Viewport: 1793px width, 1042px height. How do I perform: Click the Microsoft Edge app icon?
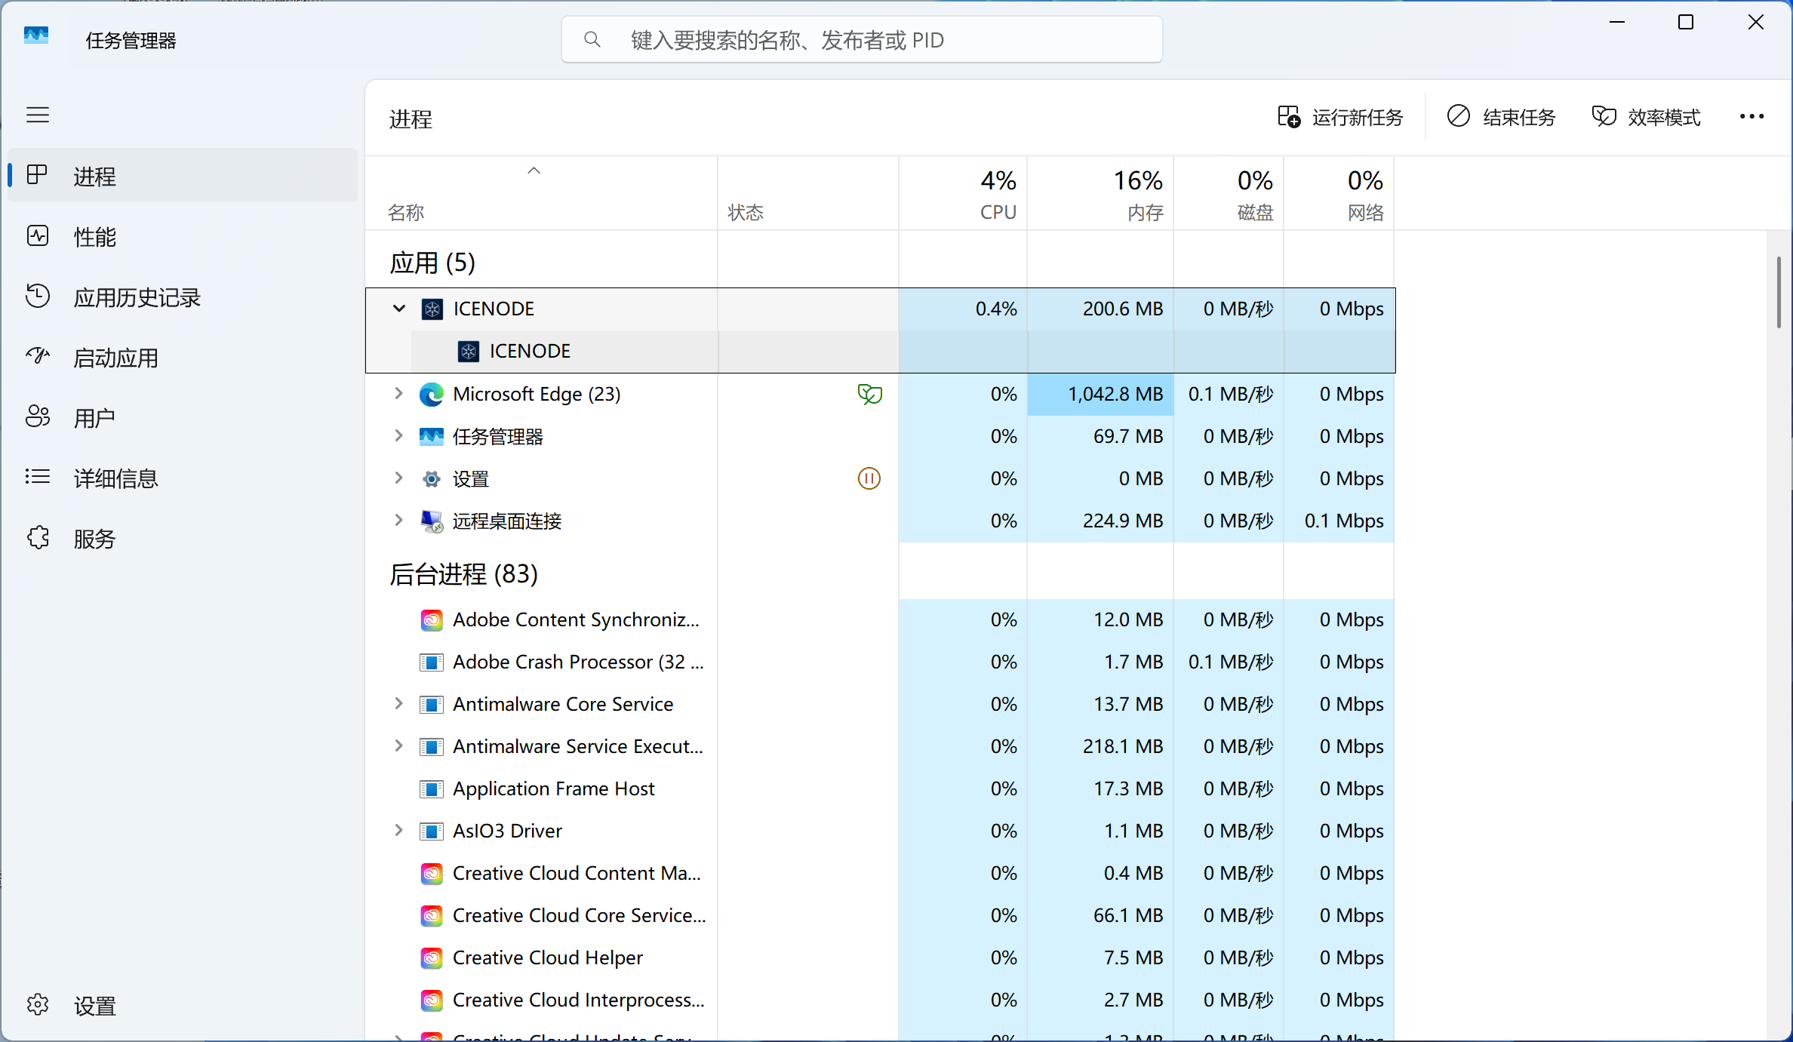(x=432, y=394)
